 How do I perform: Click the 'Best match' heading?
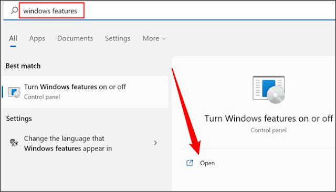(23, 66)
